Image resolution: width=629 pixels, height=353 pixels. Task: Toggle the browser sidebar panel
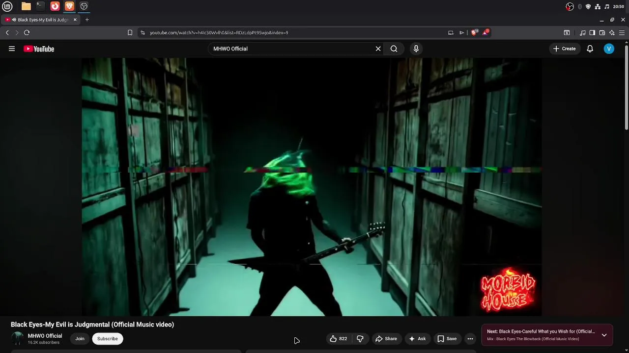(592, 33)
